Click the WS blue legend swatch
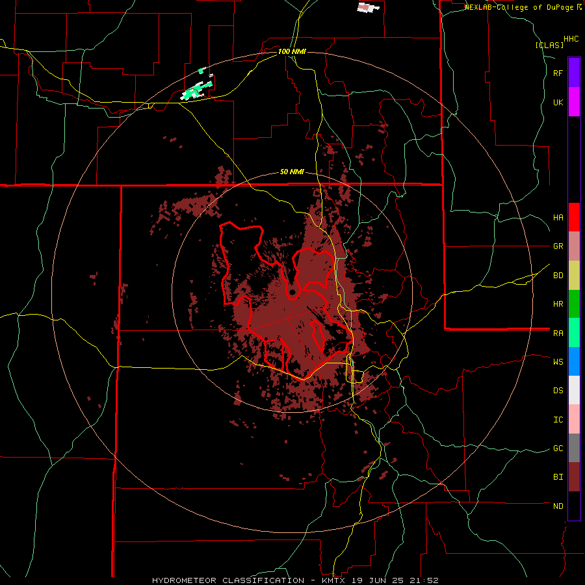The image size is (585, 585). (x=574, y=361)
